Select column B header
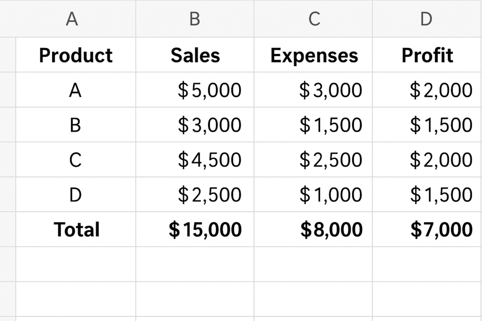 click(195, 18)
